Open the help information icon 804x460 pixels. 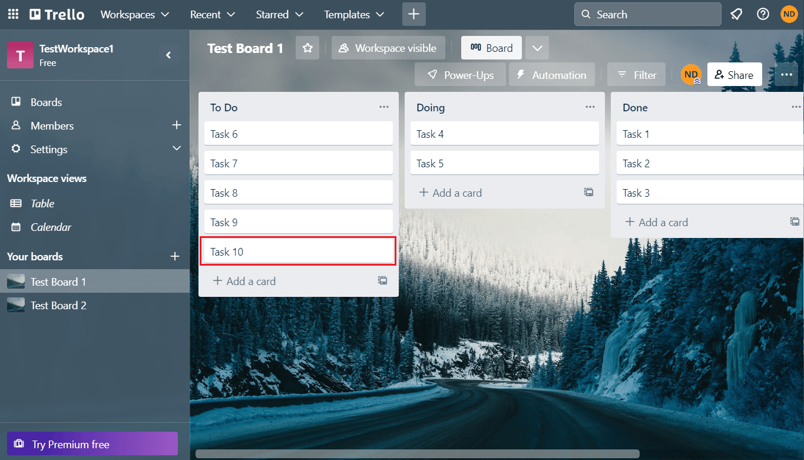tap(763, 14)
